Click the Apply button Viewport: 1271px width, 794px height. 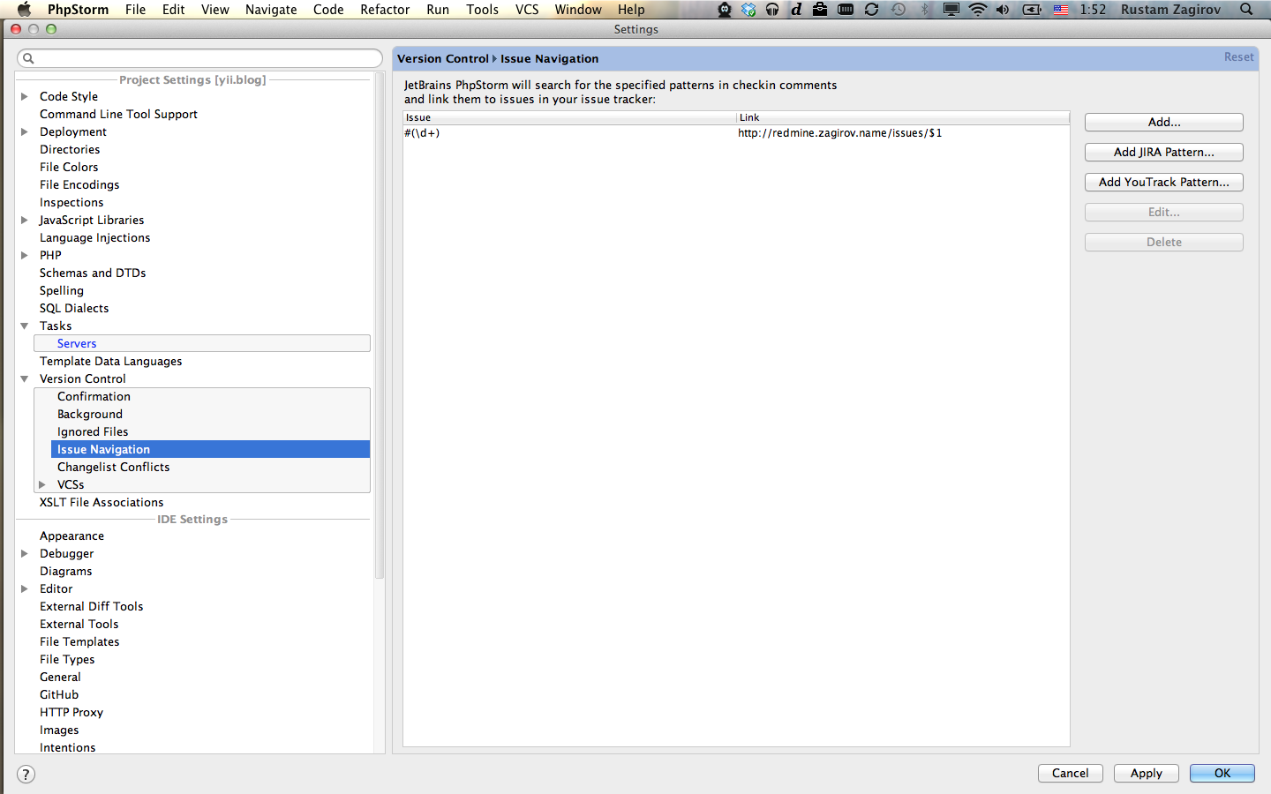(1147, 773)
